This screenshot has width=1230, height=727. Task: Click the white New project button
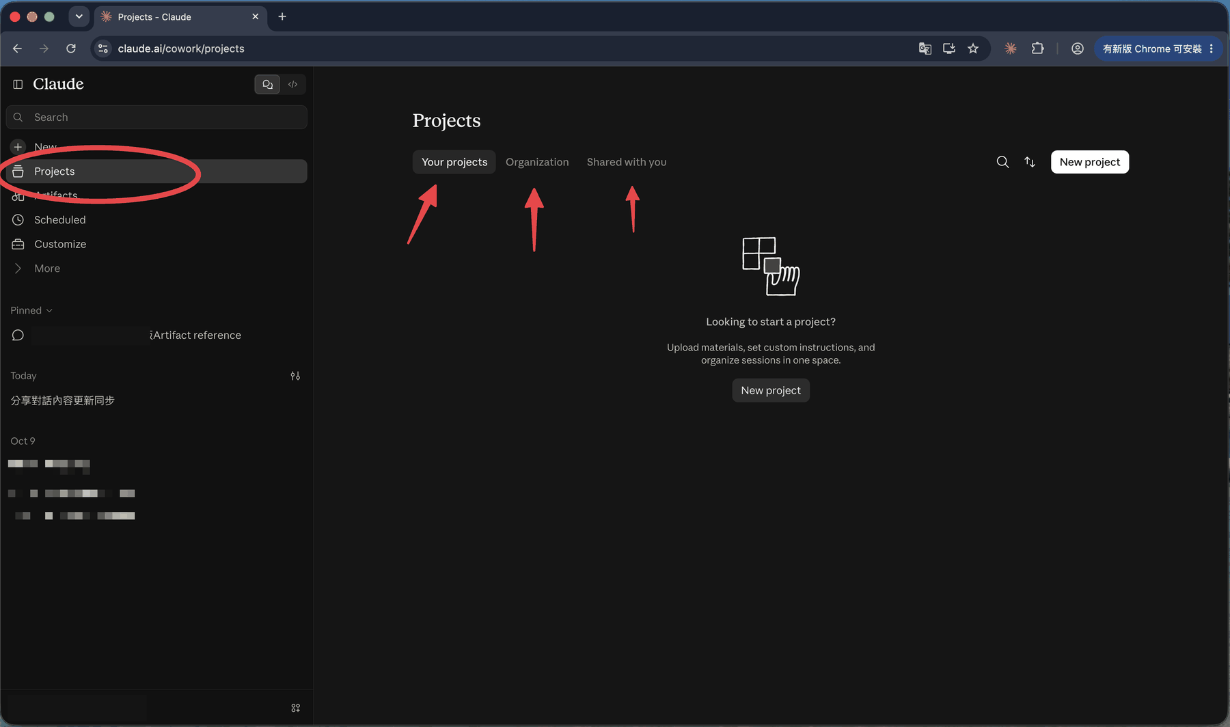pos(1090,162)
